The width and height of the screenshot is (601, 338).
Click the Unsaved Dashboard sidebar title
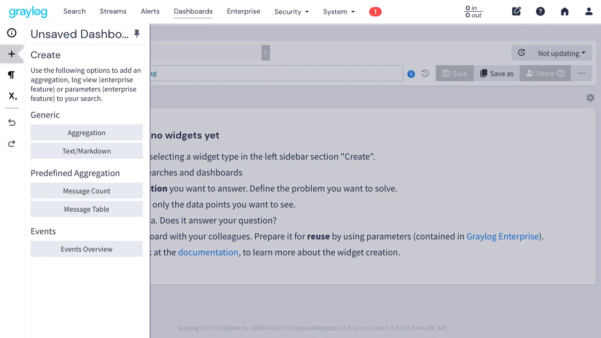pyautogui.click(x=79, y=34)
